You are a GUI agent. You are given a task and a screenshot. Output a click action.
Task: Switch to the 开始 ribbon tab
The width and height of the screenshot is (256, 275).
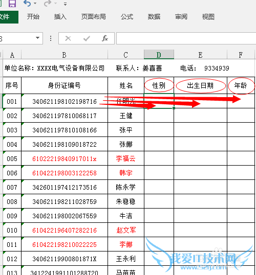pos(33,17)
